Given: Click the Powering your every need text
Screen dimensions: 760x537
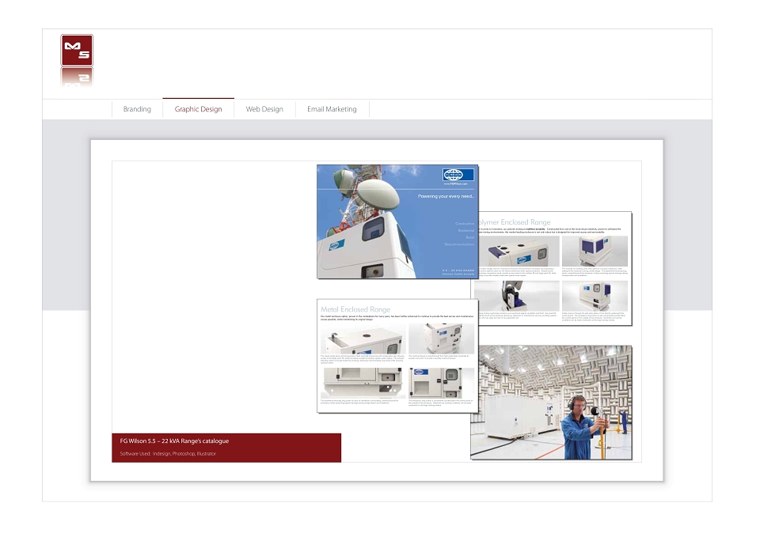Looking at the screenshot, I should [x=446, y=196].
